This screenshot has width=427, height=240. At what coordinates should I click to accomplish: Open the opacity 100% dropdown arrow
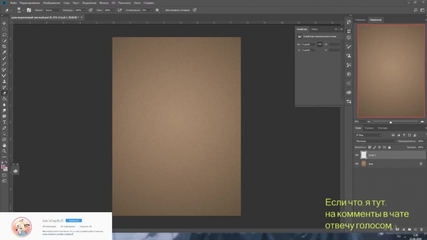click(x=84, y=10)
